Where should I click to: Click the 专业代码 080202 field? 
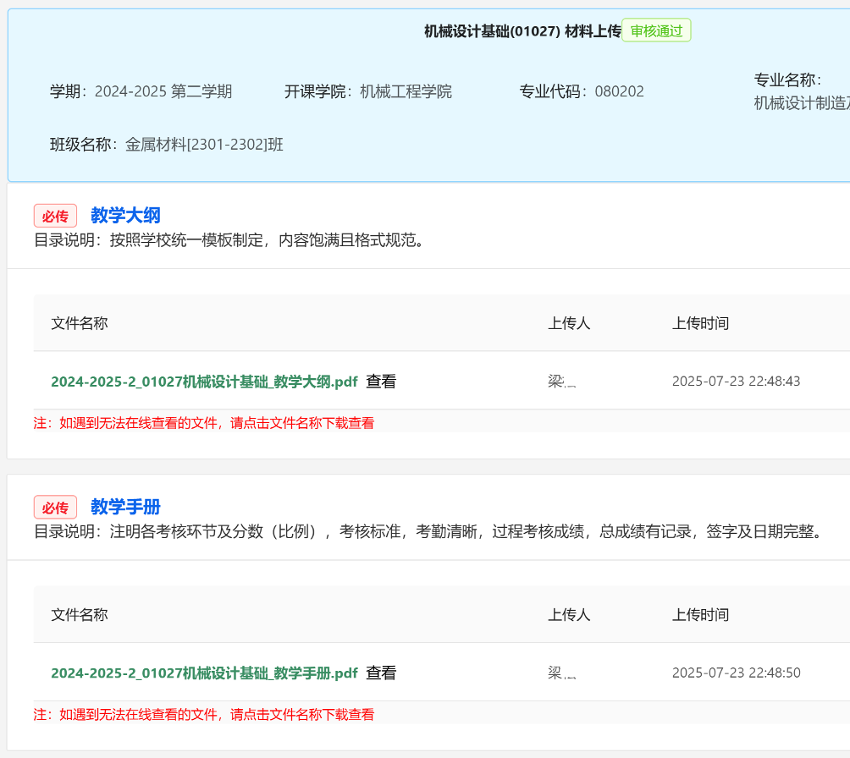coord(582,91)
